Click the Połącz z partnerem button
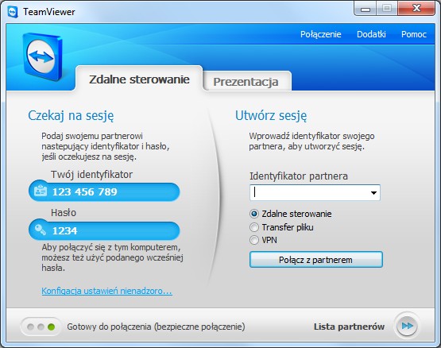The width and height of the screenshot is (441, 348). [x=315, y=260]
